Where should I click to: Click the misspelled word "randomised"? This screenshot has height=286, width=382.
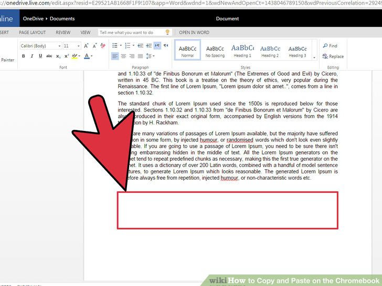point(240,140)
